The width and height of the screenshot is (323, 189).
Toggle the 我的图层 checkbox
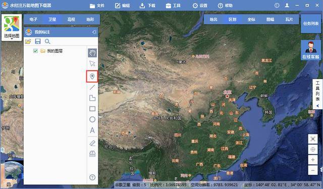coord(35,51)
